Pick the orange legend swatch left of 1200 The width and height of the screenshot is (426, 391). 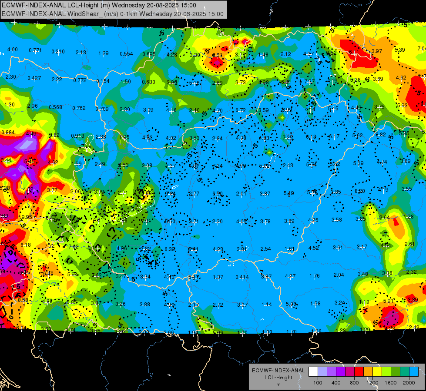tap(368, 372)
